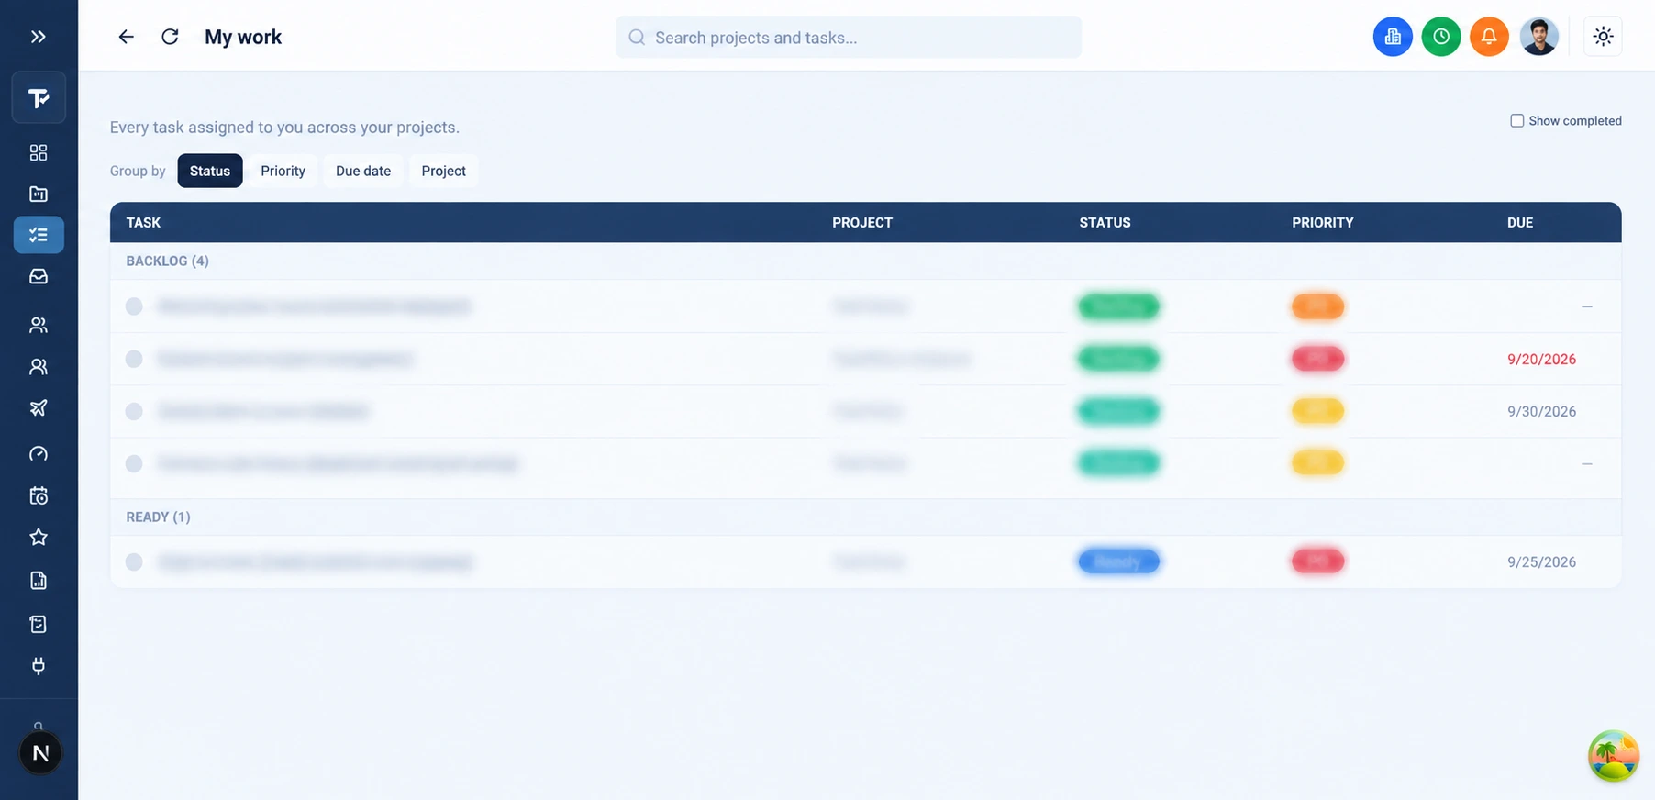The width and height of the screenshot is (1655, 800).
Task: Click the blue building icon button
Action: pyautogui.click(x=1393, y=37)
